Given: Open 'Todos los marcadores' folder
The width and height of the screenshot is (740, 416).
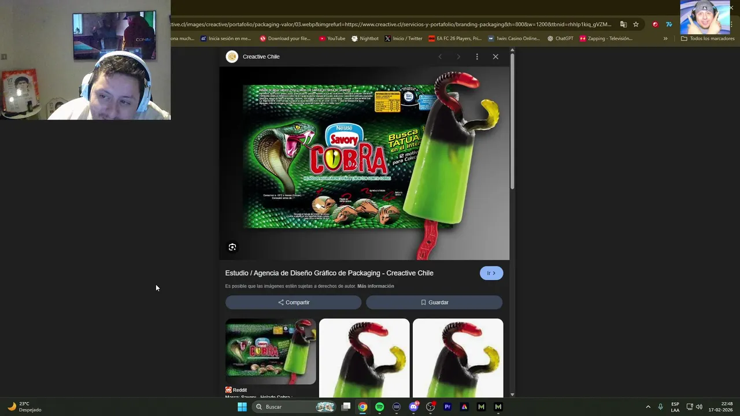Looking at the screenshot, I should (708, 39).
